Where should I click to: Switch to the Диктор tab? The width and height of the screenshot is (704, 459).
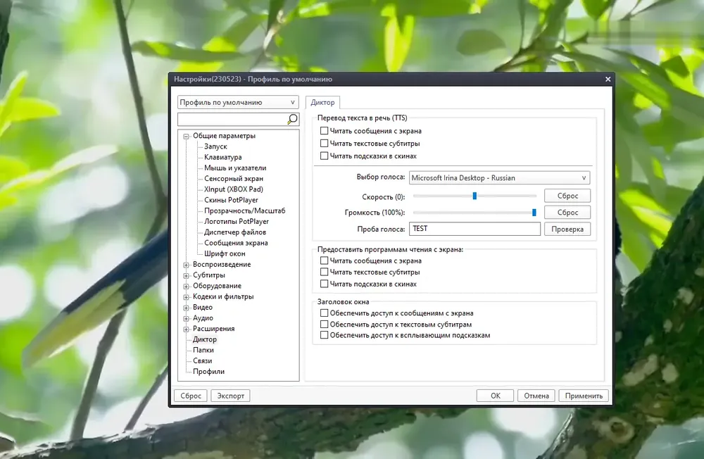pyautogui.click(x=322, y=102)
